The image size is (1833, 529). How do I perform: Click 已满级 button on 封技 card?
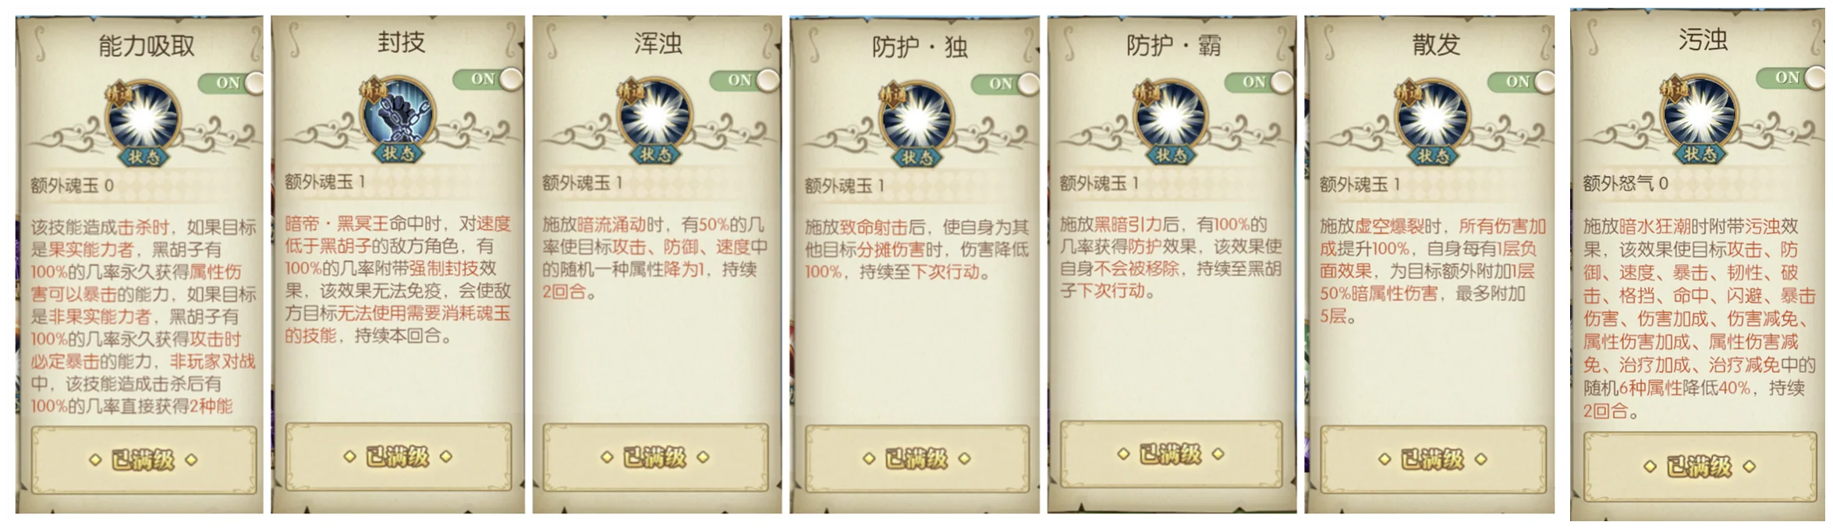point(399,457)
